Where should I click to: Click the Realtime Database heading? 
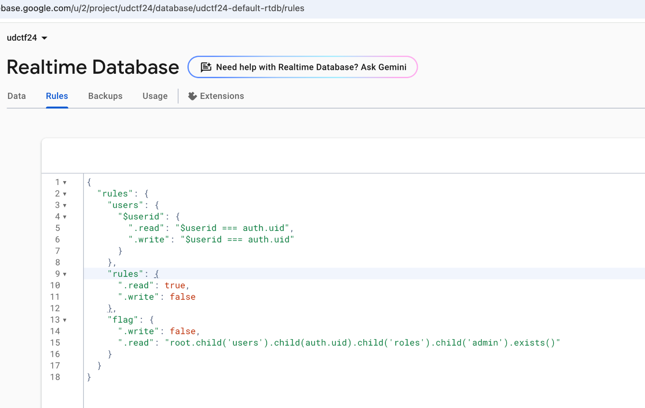(93, 67)
